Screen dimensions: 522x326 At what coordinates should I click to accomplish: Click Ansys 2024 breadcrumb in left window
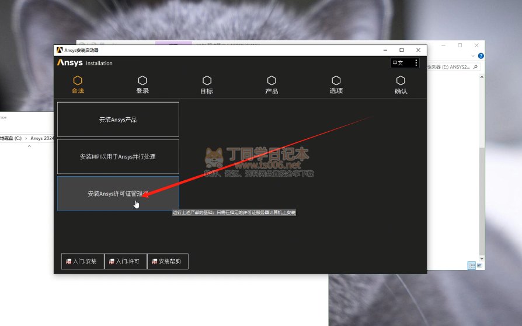tap(41, 138)
